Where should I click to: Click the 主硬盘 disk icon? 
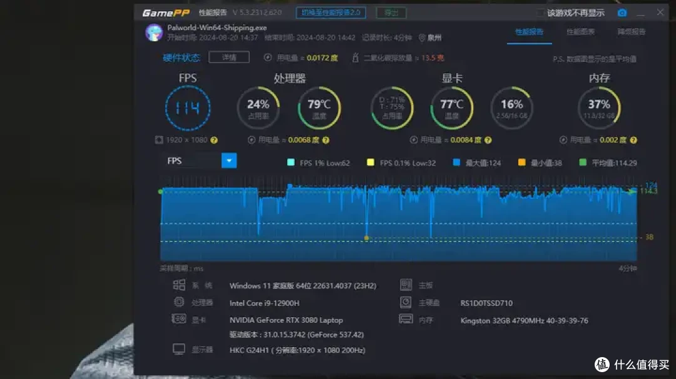point(406,302)
